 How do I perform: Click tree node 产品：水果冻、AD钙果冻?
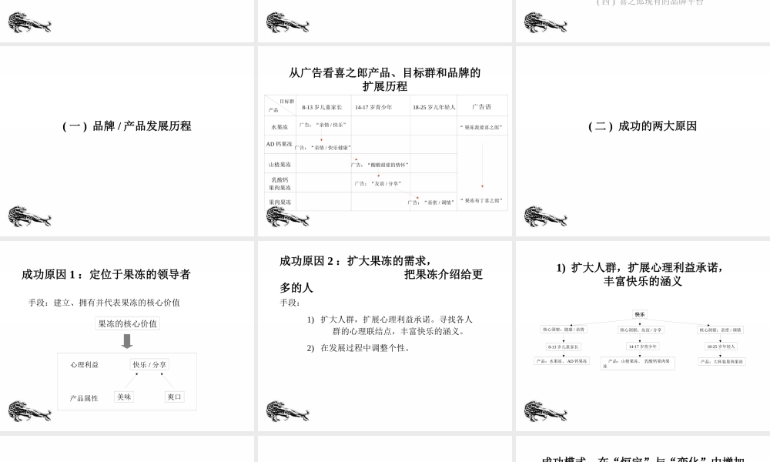click(562, 361)
